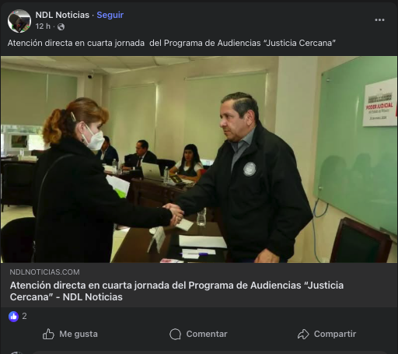Click the commenter avatar below the post
This screenshot has height=354, width=398.
coord(17,352)
